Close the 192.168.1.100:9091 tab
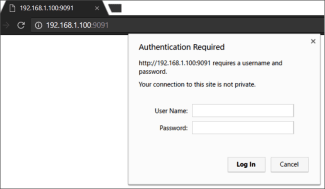Screen dimensions: 325x189 click(x=97, y=8)
